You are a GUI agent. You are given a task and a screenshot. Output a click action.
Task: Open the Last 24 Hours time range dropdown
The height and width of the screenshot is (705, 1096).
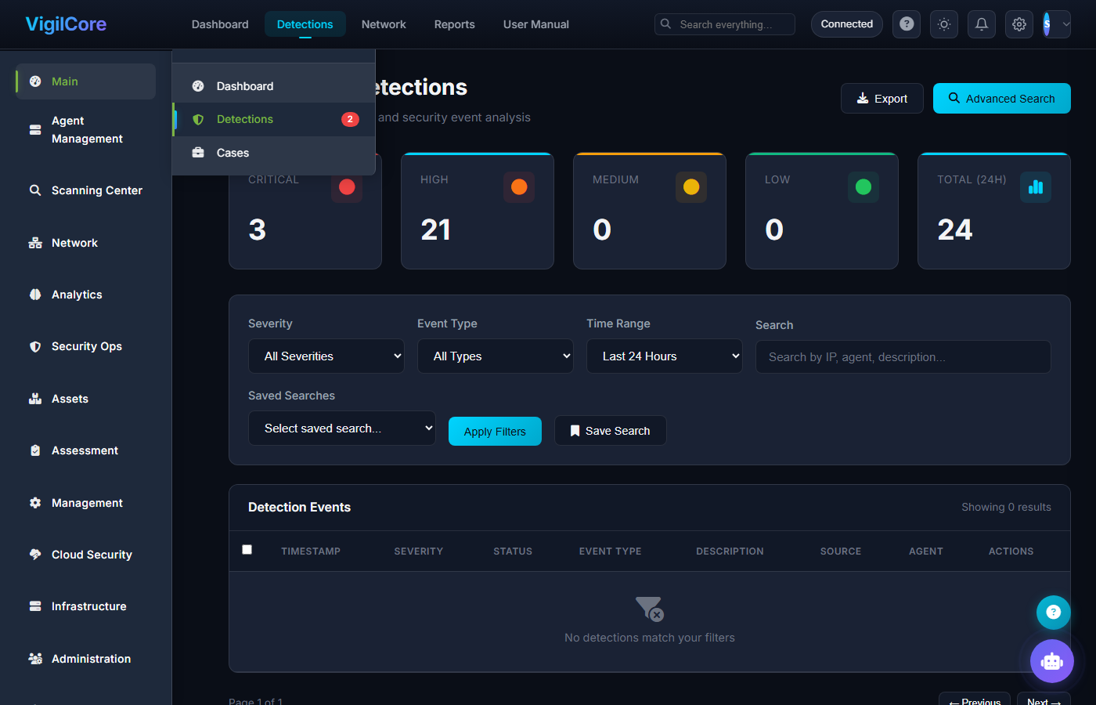[x=665, y=356]
